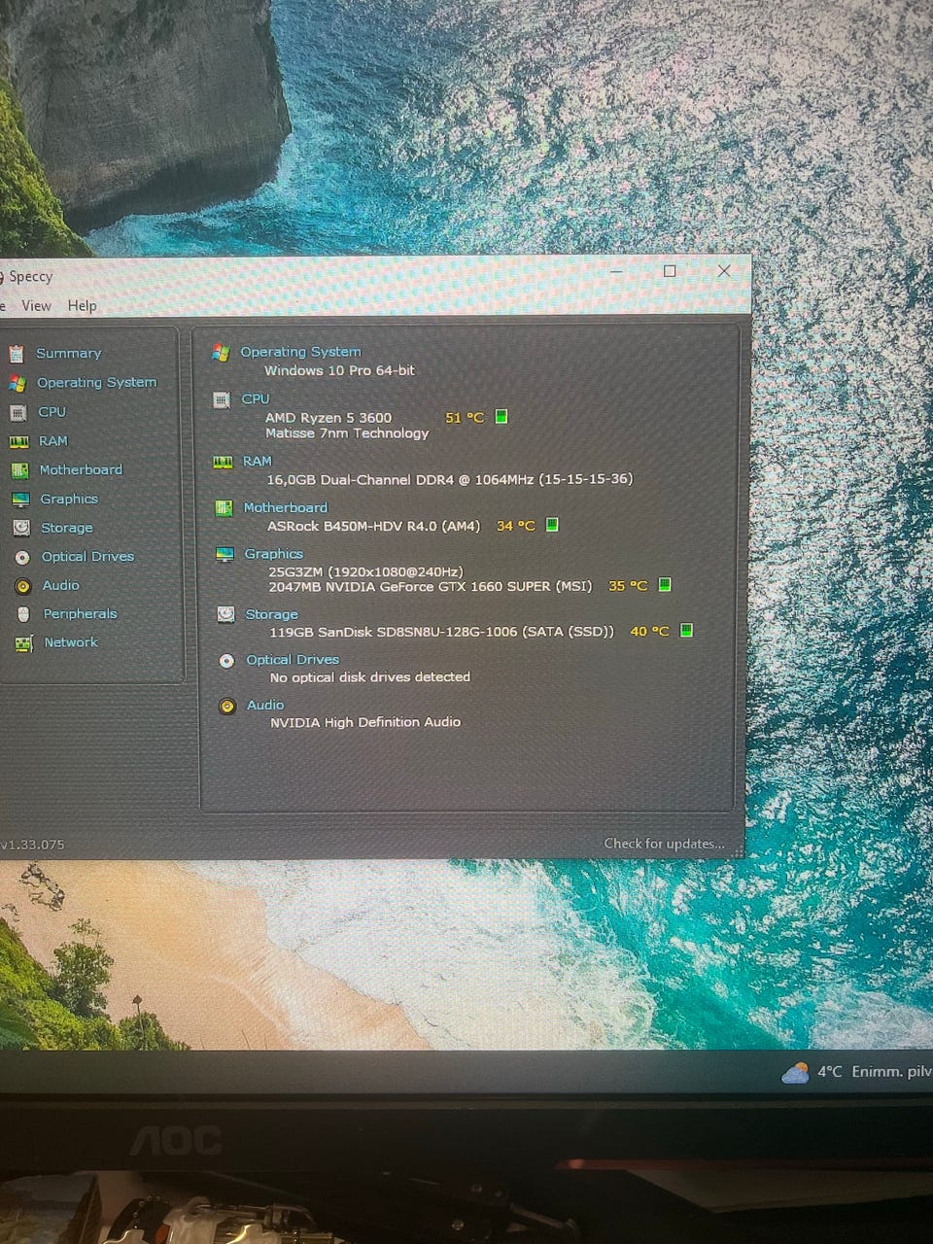
Task: Click the Check for updates link
Action: click(664, 844)
